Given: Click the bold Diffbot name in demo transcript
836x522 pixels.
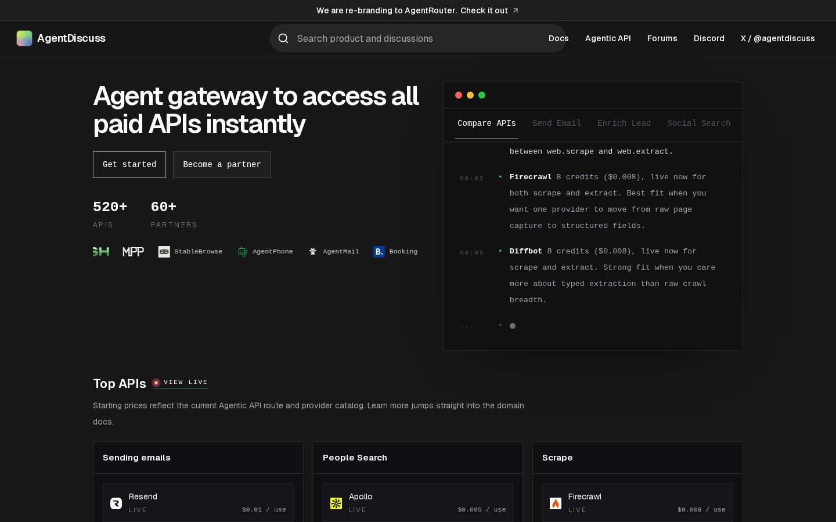Looking at the screenshot, I should coord(526,251).
